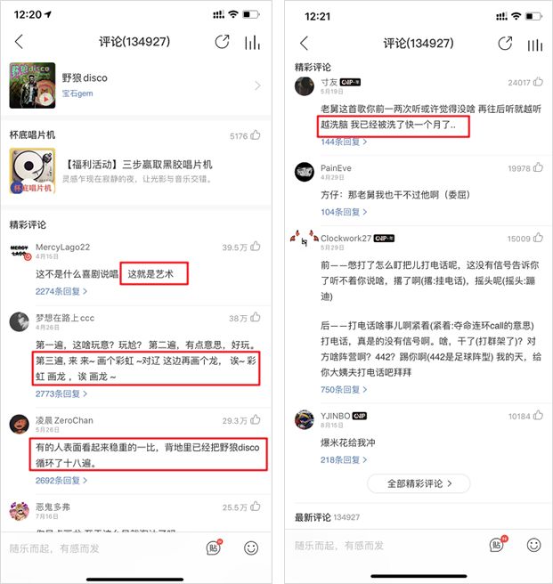Image resolution: width=553 pixels, height=584 pixels.
Task: Play the 野狼disco album cover
Action: pyautogui.click(x=32, y=85)
